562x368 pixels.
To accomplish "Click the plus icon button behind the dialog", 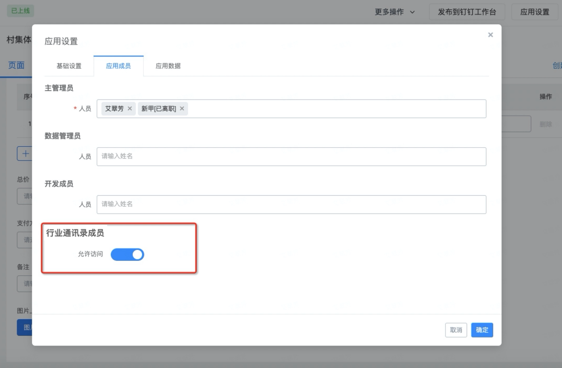I will [24, 154].
